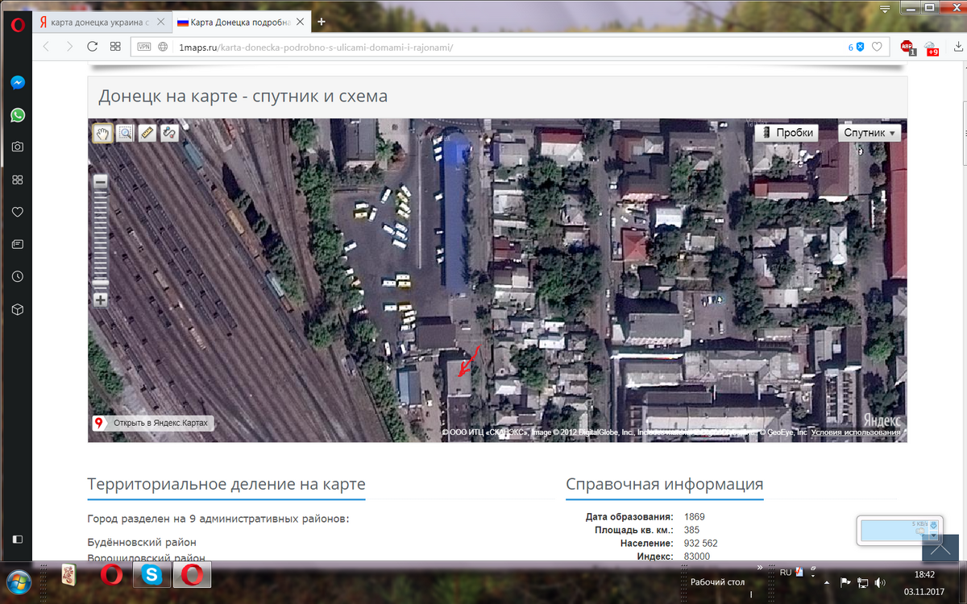Toggle the Пробки traffic layer

pos(786,133)
